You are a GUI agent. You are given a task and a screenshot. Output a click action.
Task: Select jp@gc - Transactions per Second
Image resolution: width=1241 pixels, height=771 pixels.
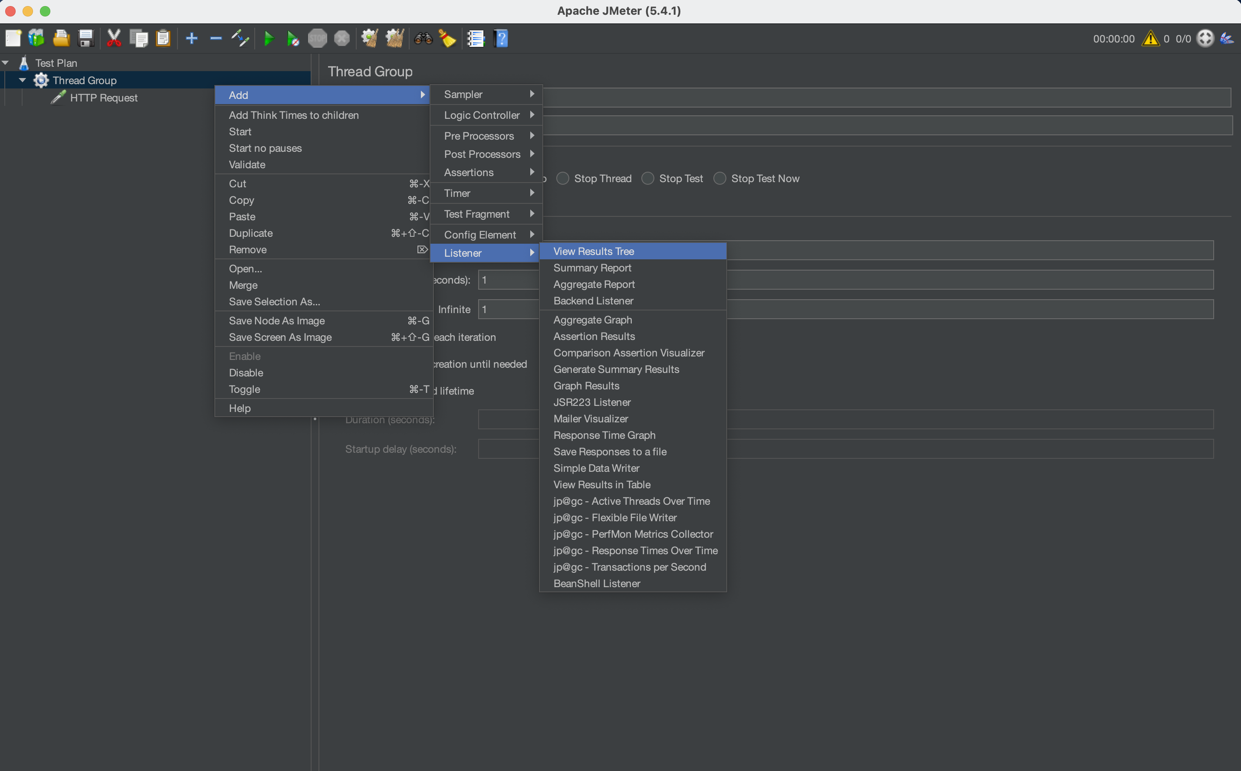[x=633, y=567]
